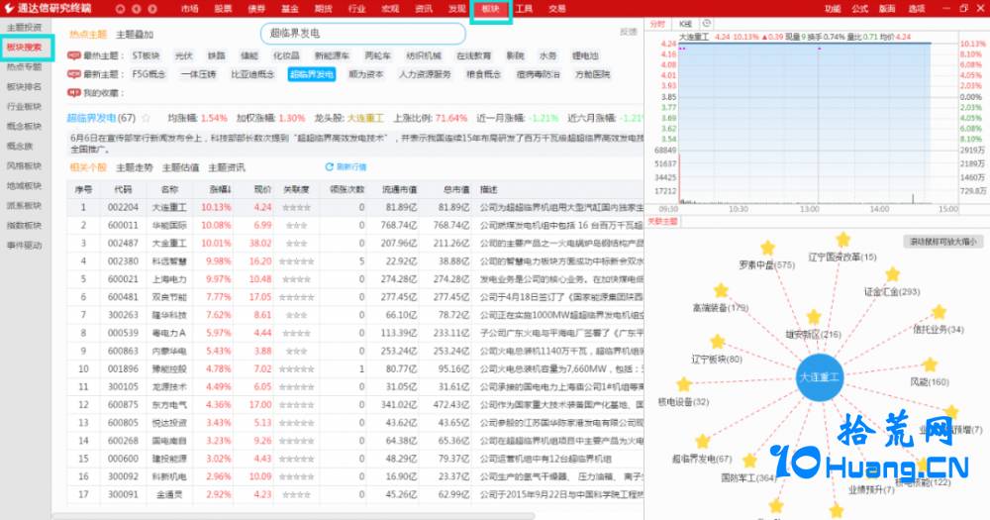This screenshot has width=990, height=520.
Task: Click the 关联主题 panel tab
Action: [662, 221]
